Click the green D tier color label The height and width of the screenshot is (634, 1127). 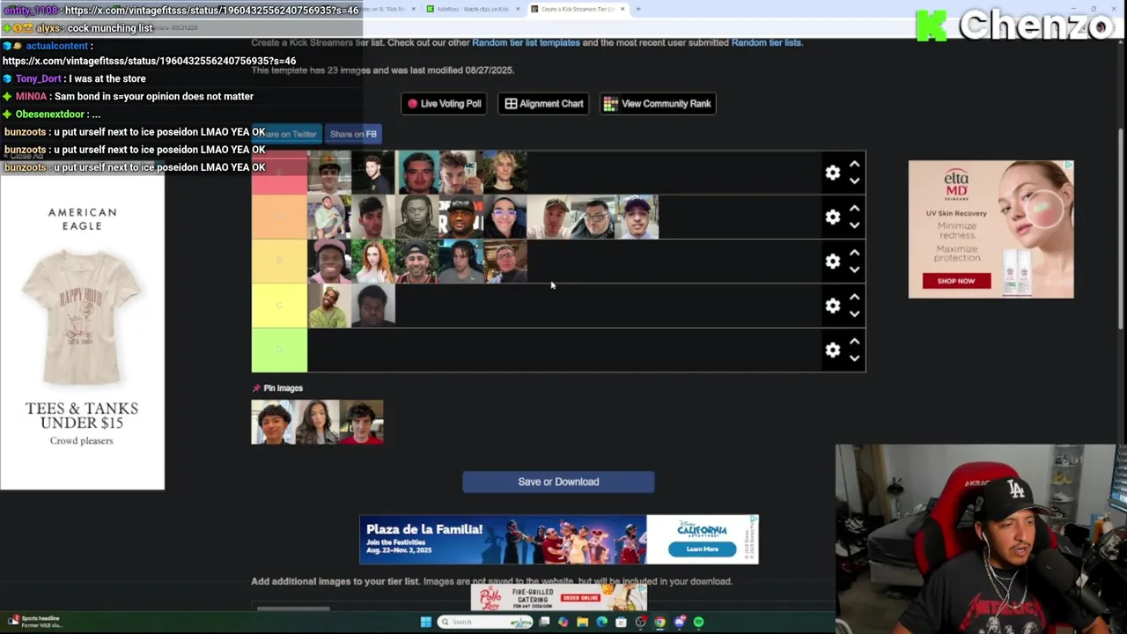(279, 350)
